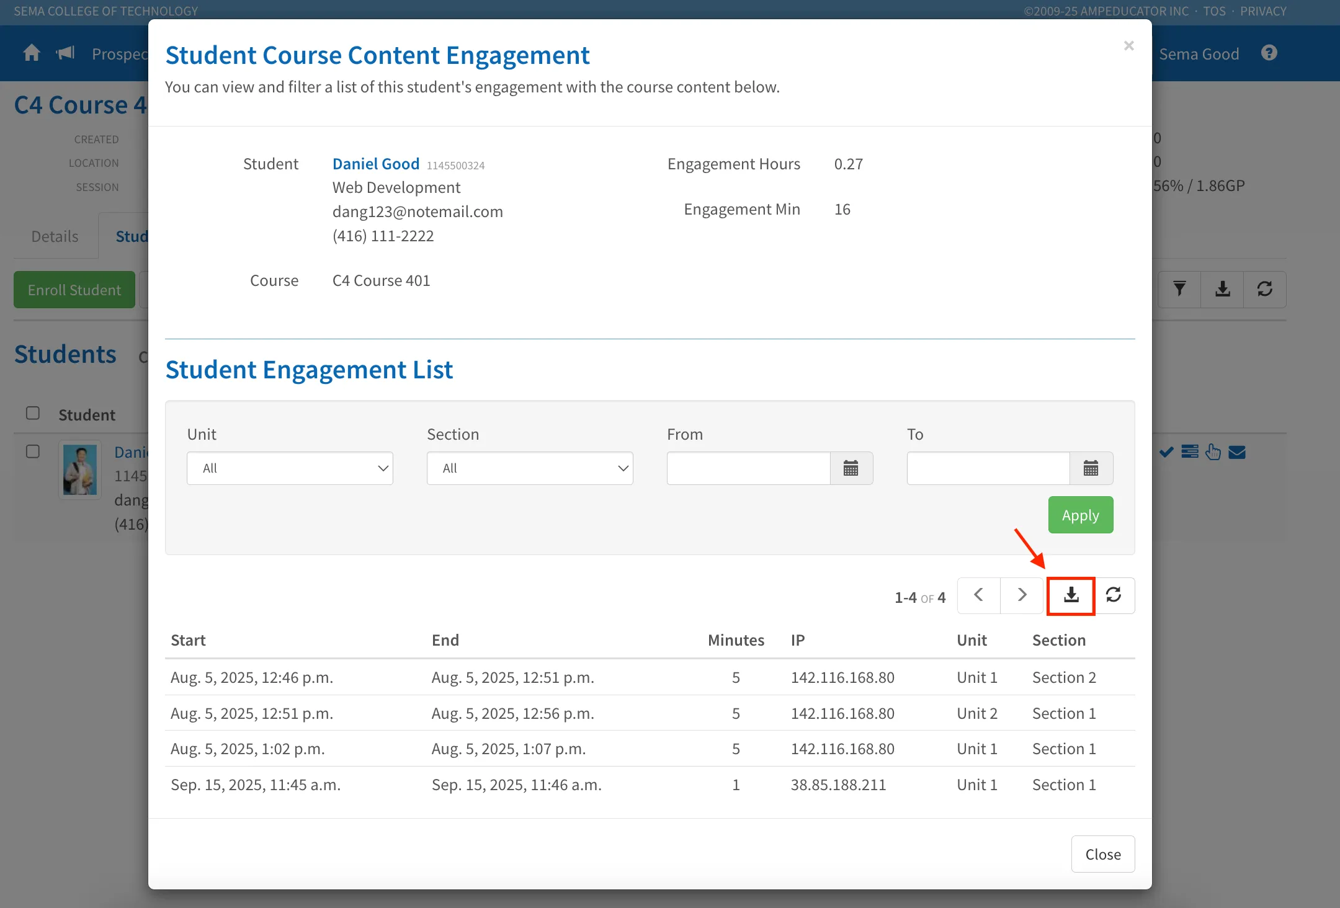Download the student engagement list
This screenshot has width=1340, height=908.
click(1071, 595)
